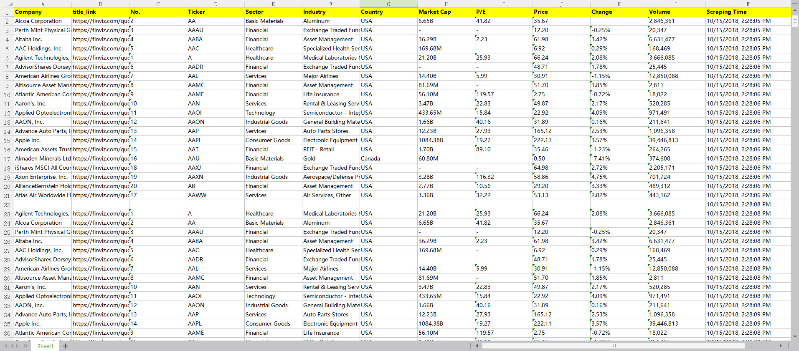Select the 'AAXJ' ticker cell
Image resolution: width=799 pixels, height=351 pixels.
[216, 168]
